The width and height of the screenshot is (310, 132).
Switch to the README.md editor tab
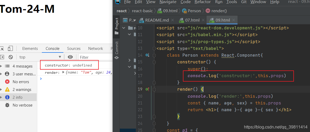click(x=154, y=20)
